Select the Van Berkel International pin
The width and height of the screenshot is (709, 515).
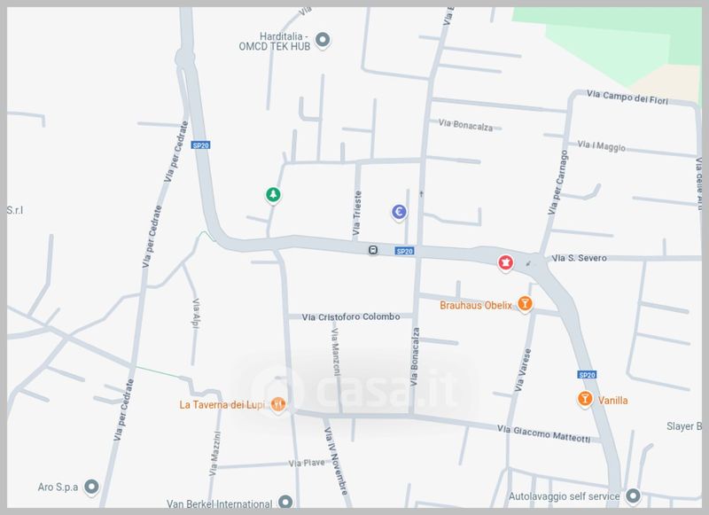pos(286,502)
